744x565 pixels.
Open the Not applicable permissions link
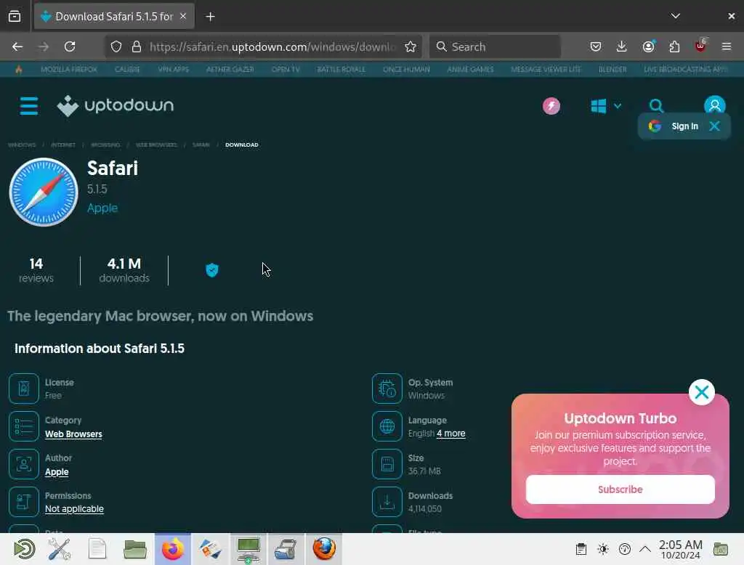[74, 508]
